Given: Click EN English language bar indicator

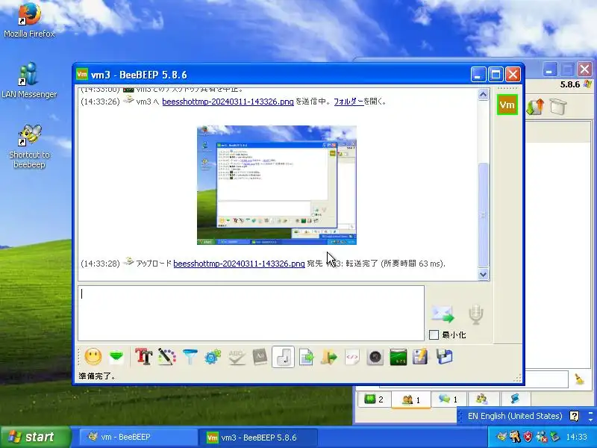Looking at the screenshot, I should [515, 416].
